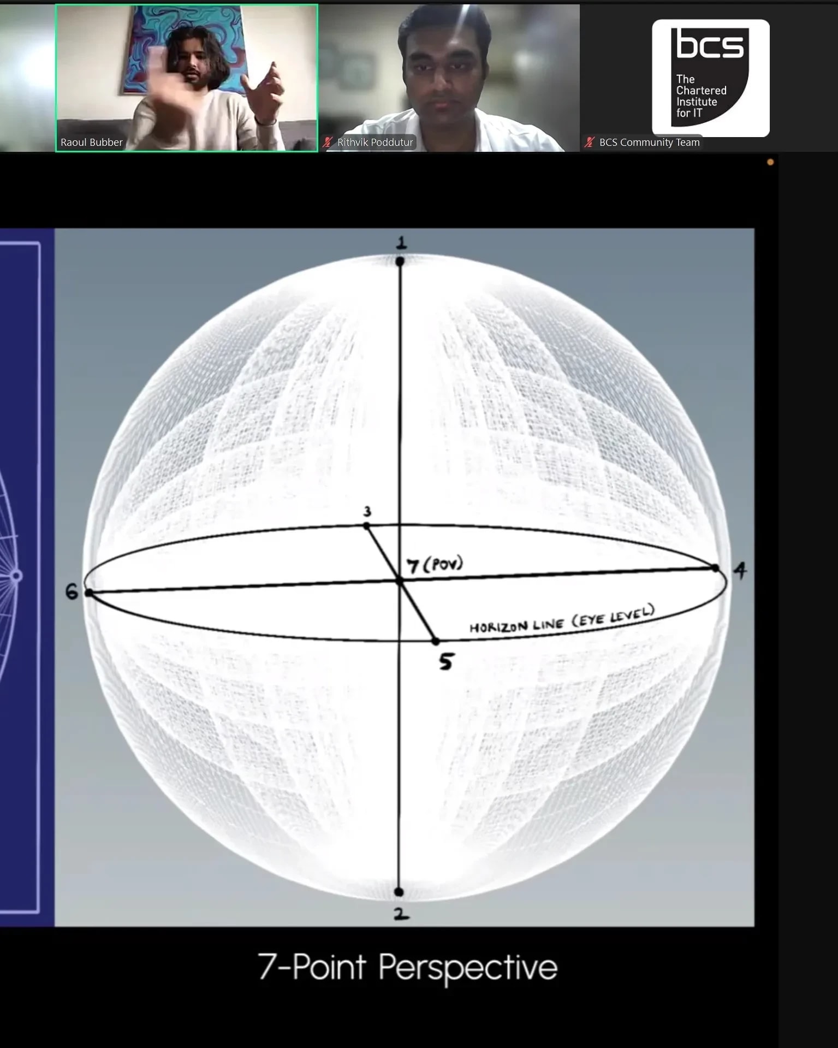Click the BCS Chartered Institute logo
This screenshot has height=1048, width=838.
pyautogui.click(x=711, y=78)
